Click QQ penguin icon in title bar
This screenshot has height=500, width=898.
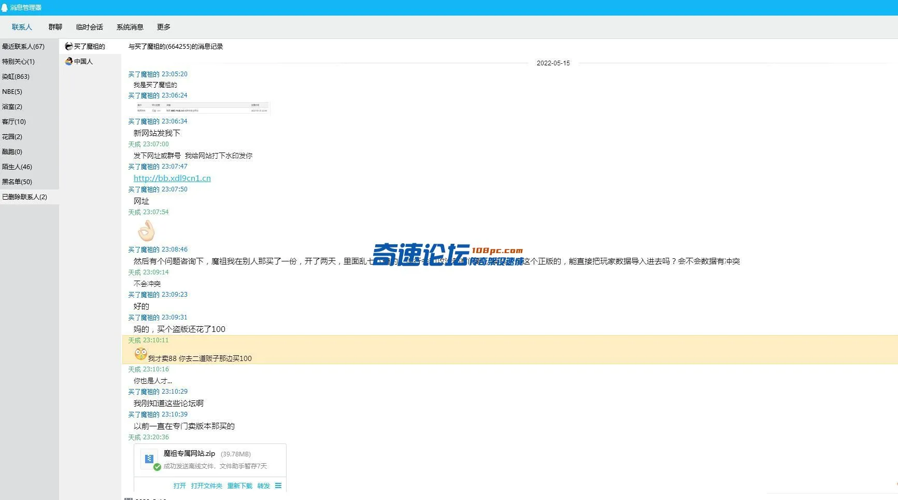point(5,7)
